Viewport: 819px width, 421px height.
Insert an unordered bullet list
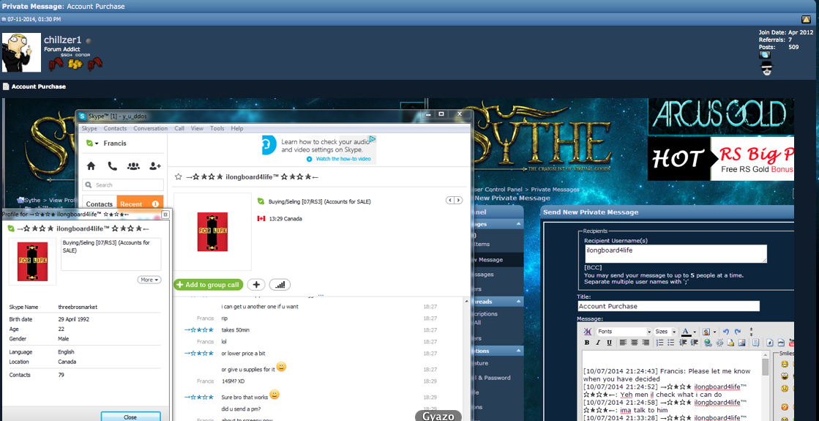(671, 343)
